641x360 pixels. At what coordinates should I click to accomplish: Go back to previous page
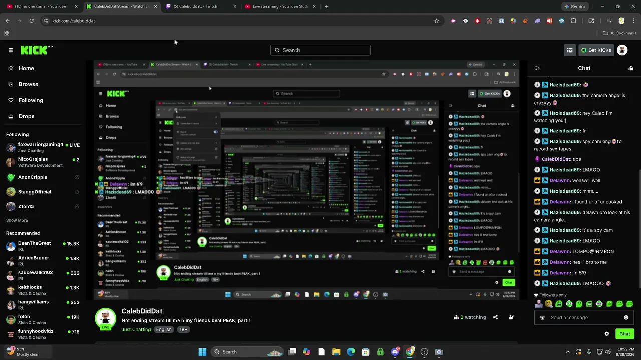click(x=7, y=21)
